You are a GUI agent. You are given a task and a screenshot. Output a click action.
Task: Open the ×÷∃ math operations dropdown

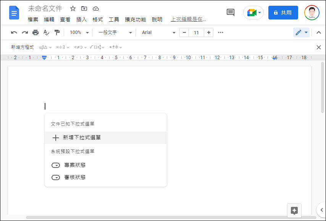pos(63,47)
